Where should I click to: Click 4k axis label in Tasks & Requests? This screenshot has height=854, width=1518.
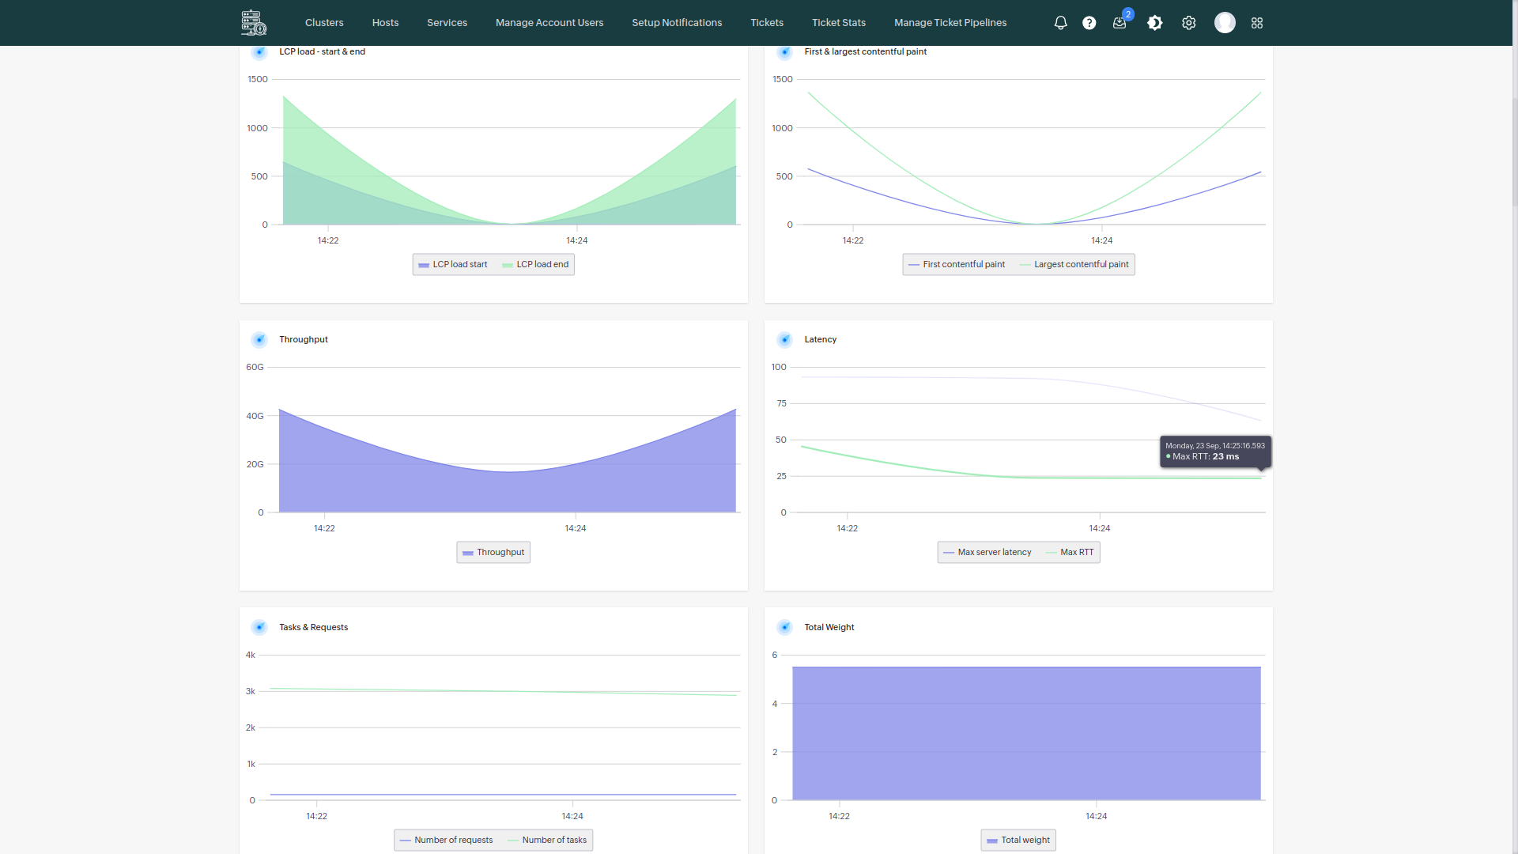click(x=250, y=656)
